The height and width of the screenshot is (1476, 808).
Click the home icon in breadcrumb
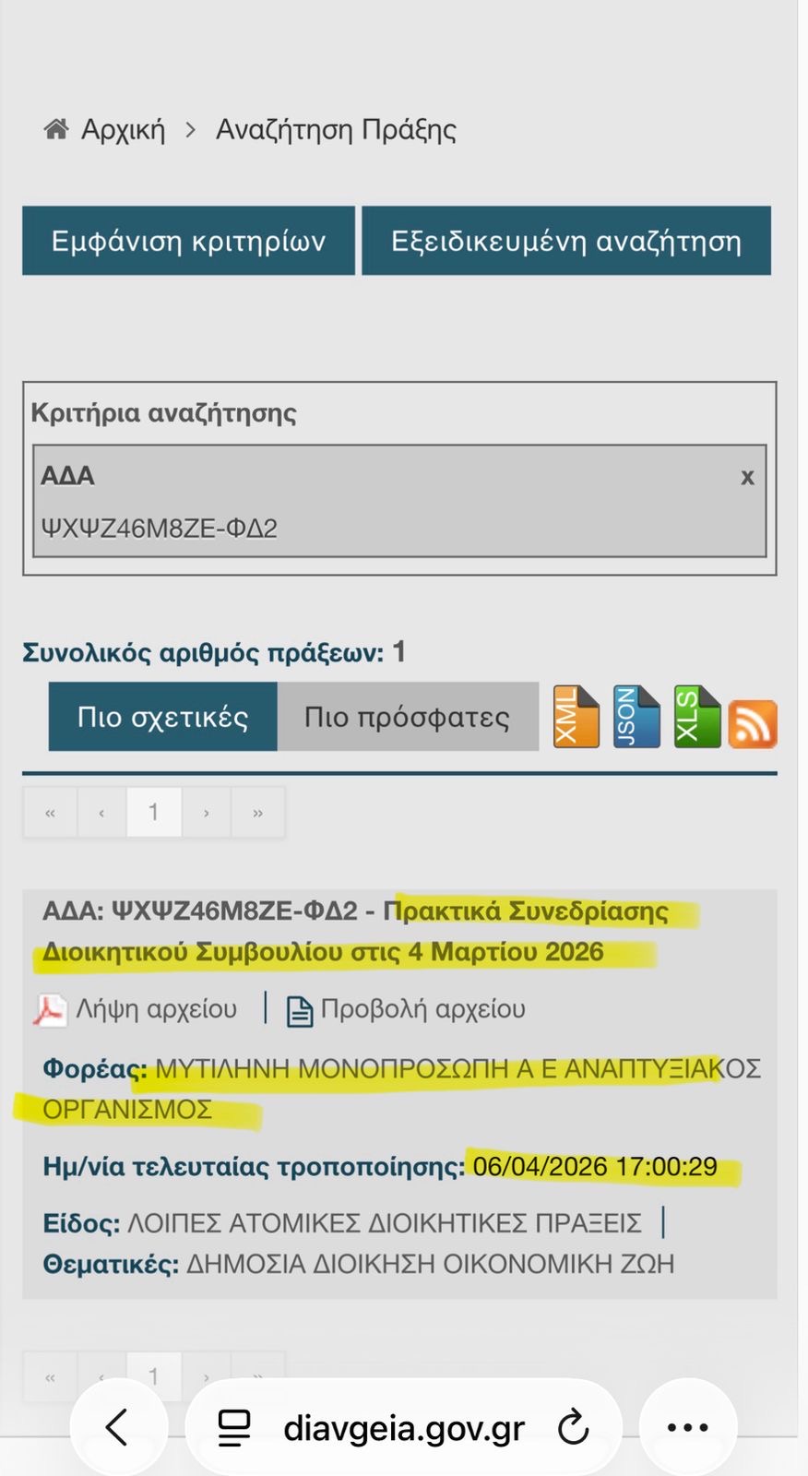[x=56, y=129]
